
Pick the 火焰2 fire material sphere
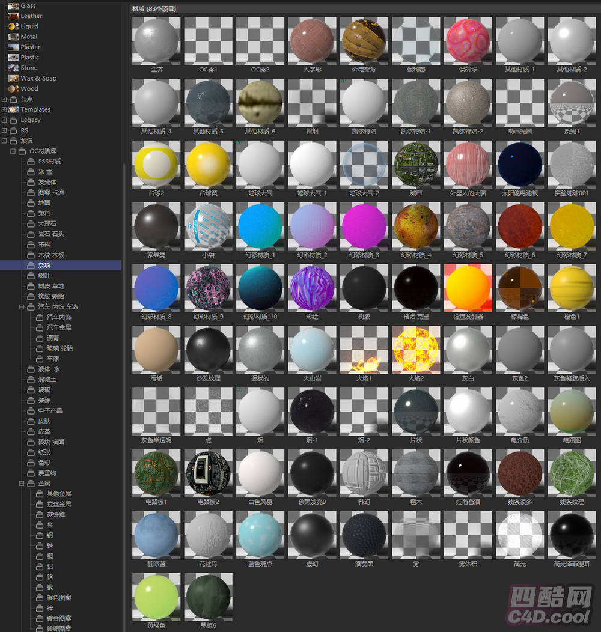click(x=416, y=350)
